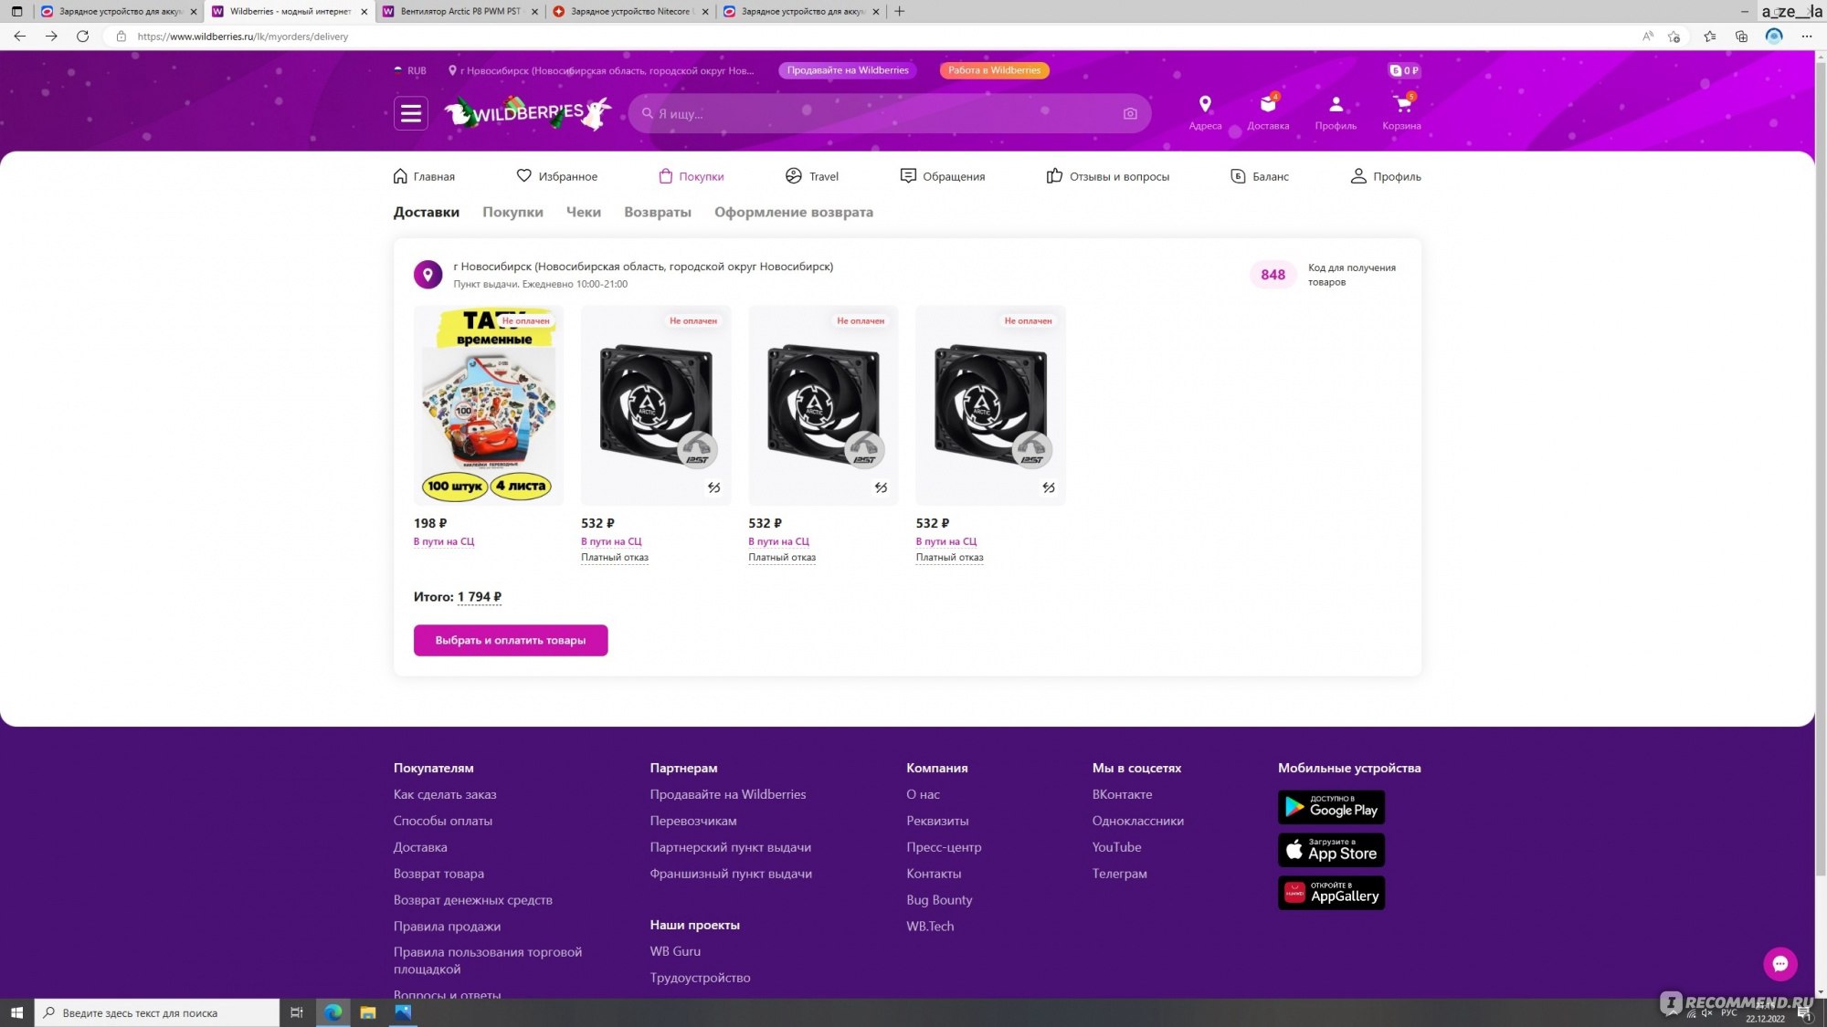Click the Корзина cart icon
The image size is (1827, 1027).
1401,111
